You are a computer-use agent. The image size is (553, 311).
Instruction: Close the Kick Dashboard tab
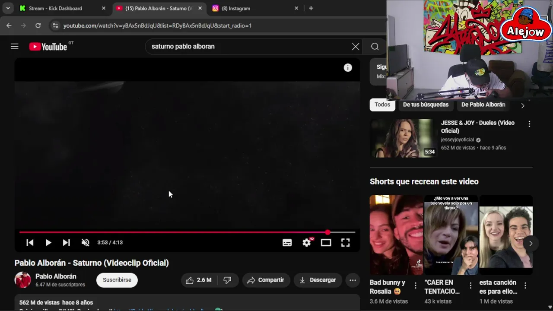pyautogui.click(x=104, y=8)
